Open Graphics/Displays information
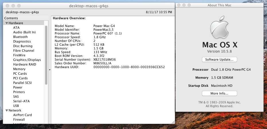267x129 pixels. point(27,60)
